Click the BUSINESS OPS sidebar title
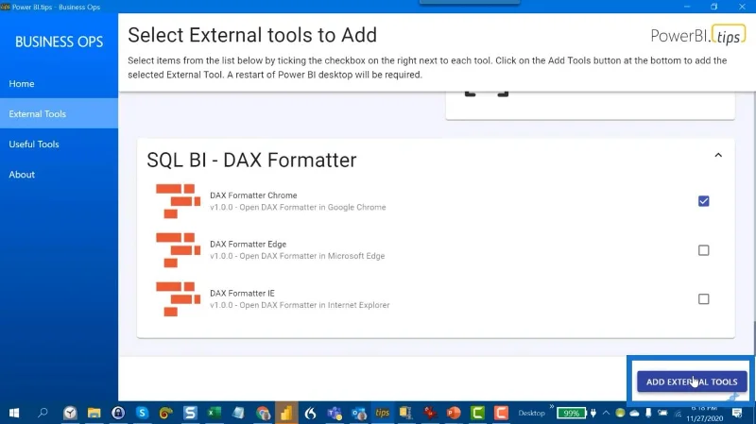This screenshot has width=756, height=424. click(x=59, y=42)
